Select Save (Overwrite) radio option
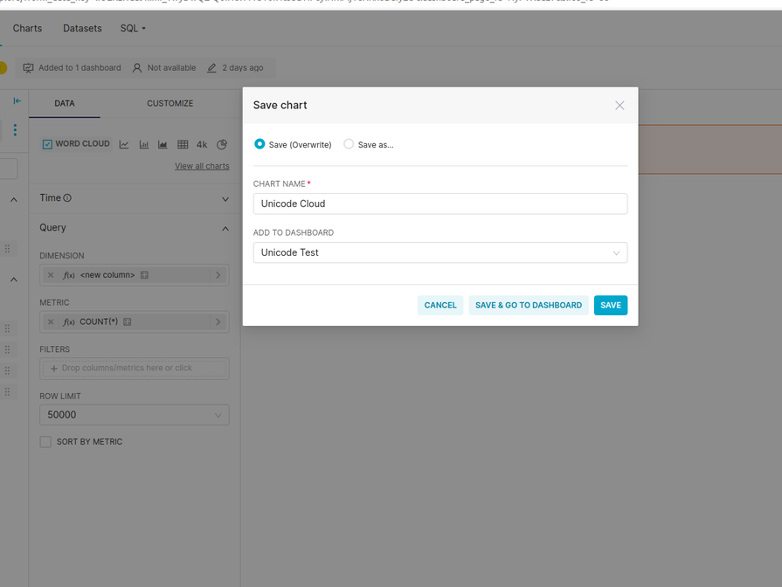782x587 pixels. 260,144
